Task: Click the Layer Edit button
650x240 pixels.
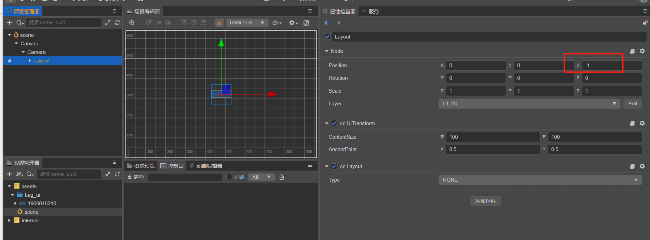Action: pyautogui.click(x=633, y=104)
